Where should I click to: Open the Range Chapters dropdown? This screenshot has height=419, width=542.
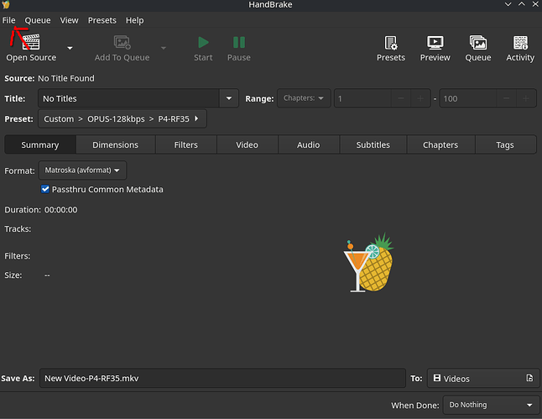pyautogui.click(x=304, y=98)
